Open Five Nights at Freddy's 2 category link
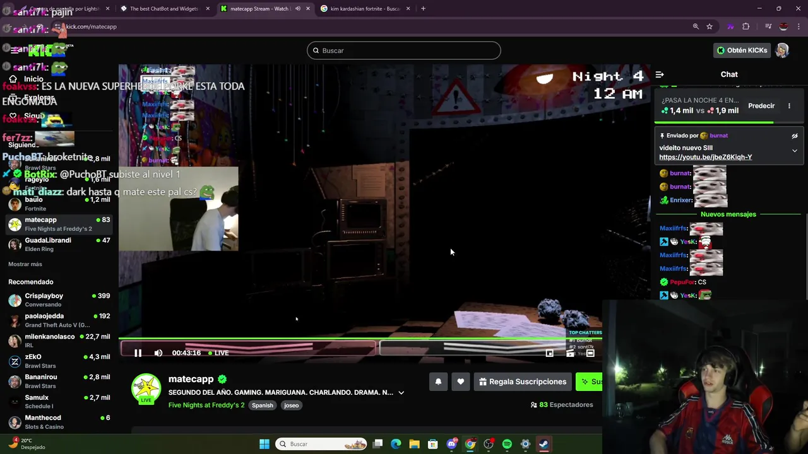The width and height of the screenshot is (808, 454). (x=206, y=405)
